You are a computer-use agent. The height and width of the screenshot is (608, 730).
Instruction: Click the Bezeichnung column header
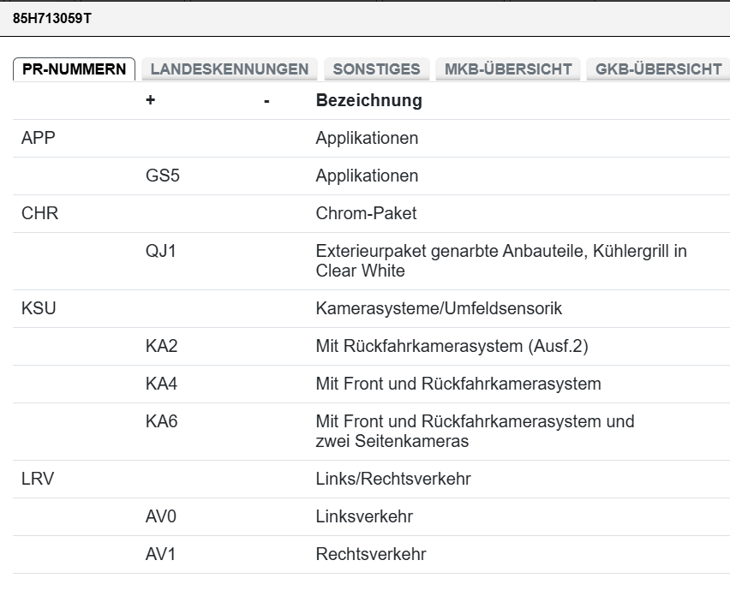coord(369,100)
